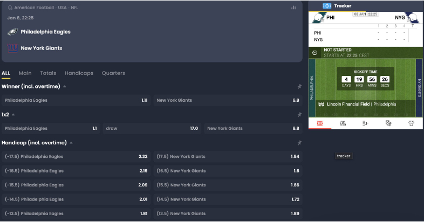Pin the 1x2 market
424x222 pixels.
click(x=299, y=115)
